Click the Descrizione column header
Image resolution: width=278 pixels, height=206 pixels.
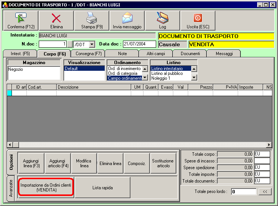click(x=94, y=87)
